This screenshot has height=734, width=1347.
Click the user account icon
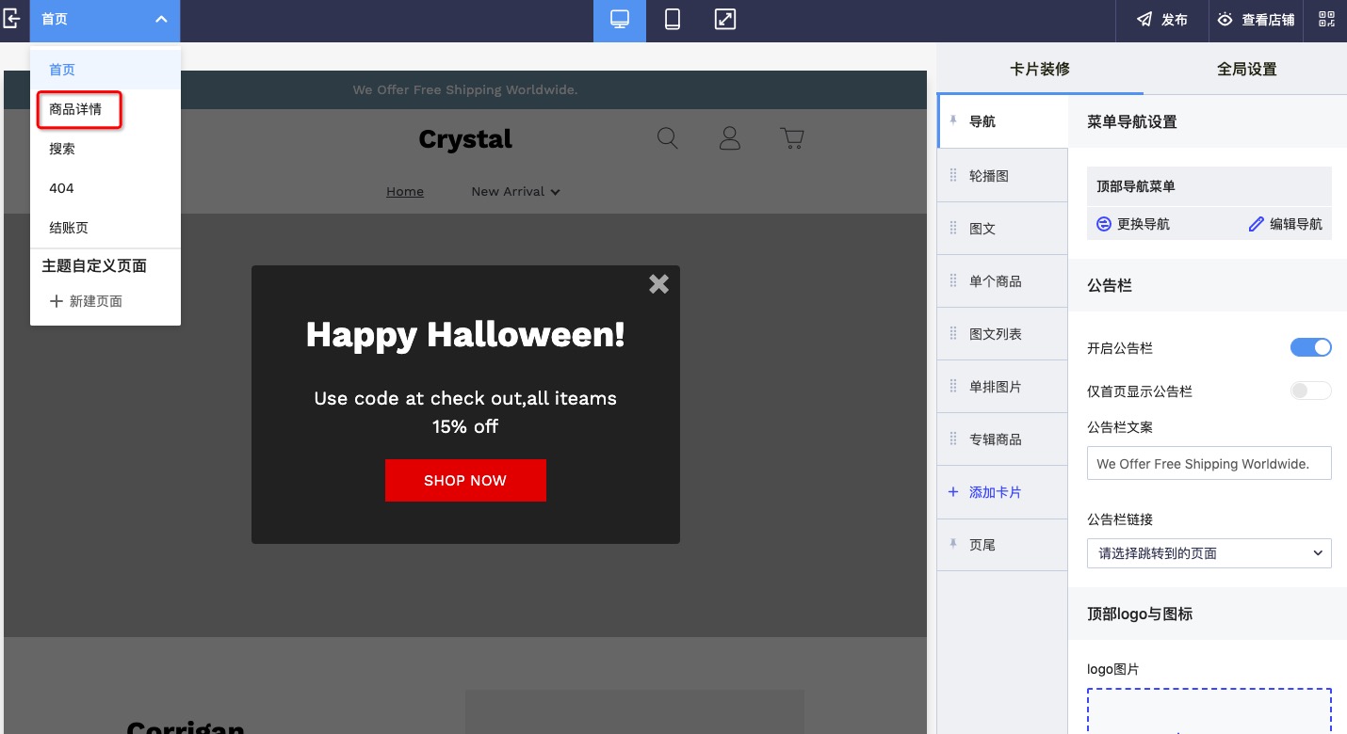tap(729, 138)
